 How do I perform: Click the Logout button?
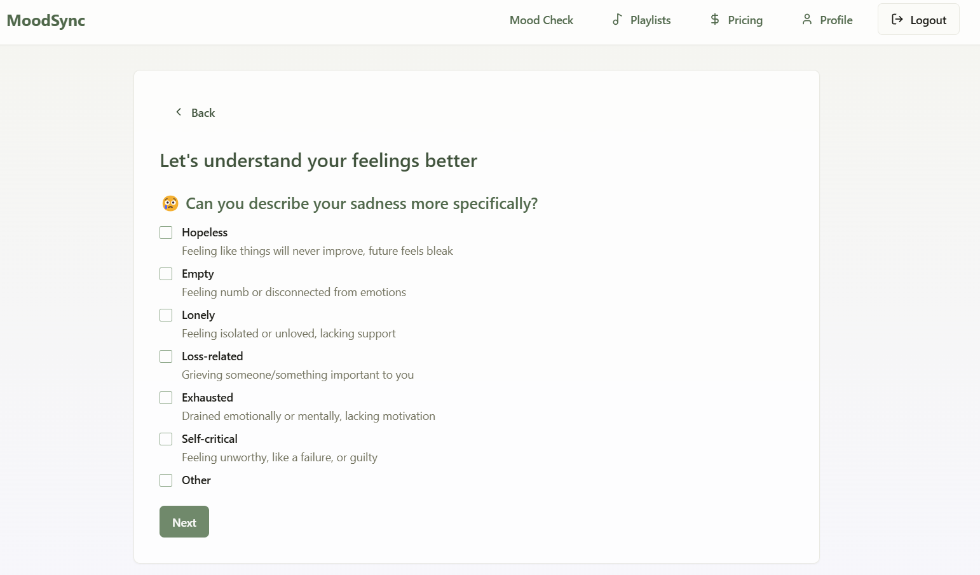pos(918,20)
